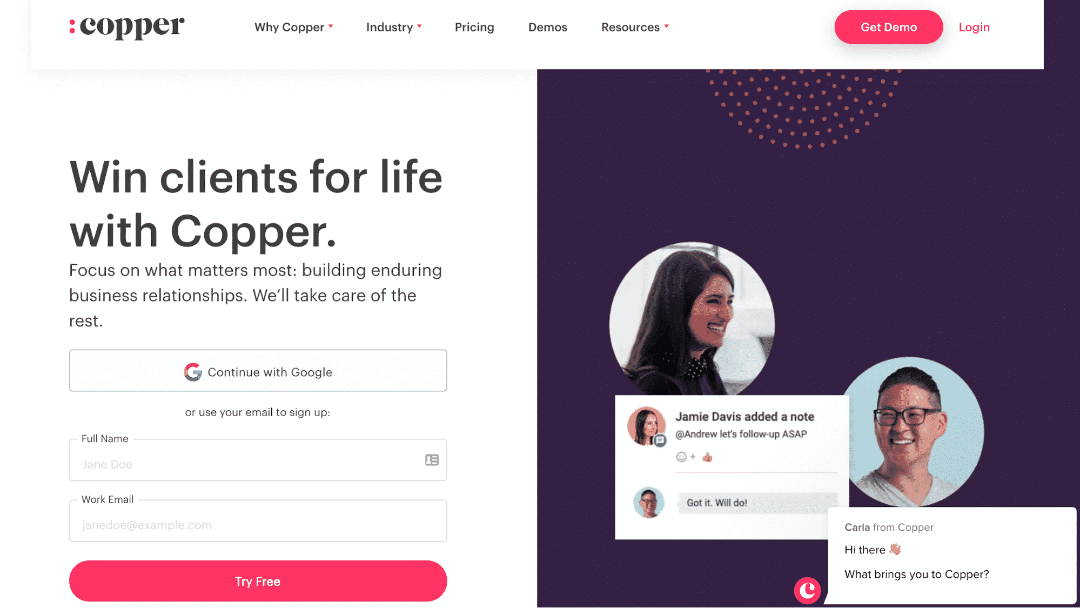Click the Get Demo button
1080x608 pixels.
(889, 27)
